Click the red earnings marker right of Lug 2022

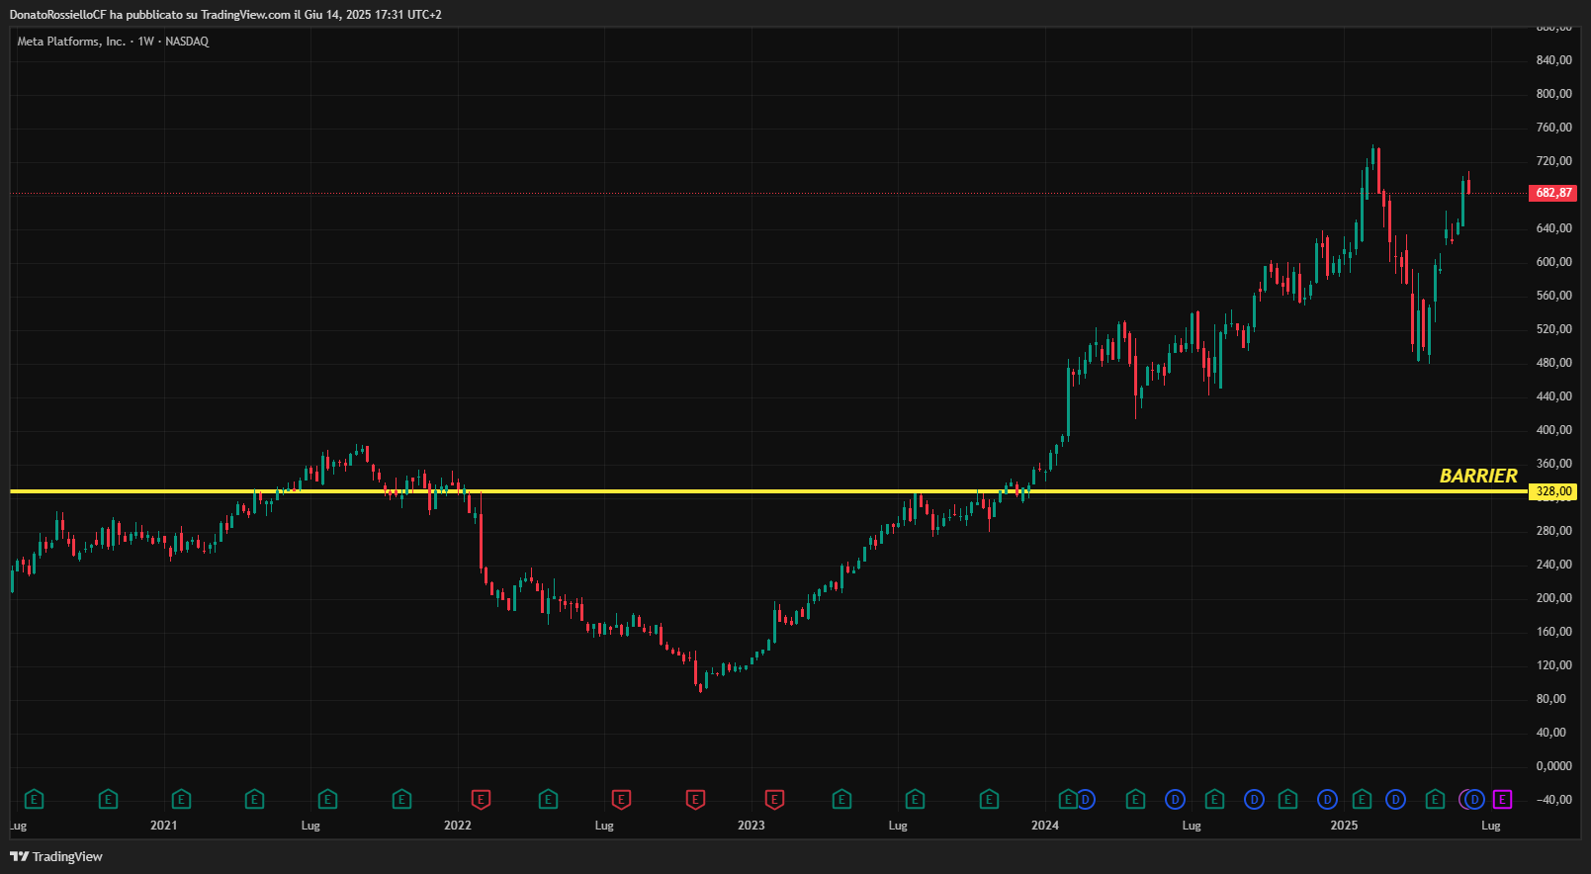[621, 799]
